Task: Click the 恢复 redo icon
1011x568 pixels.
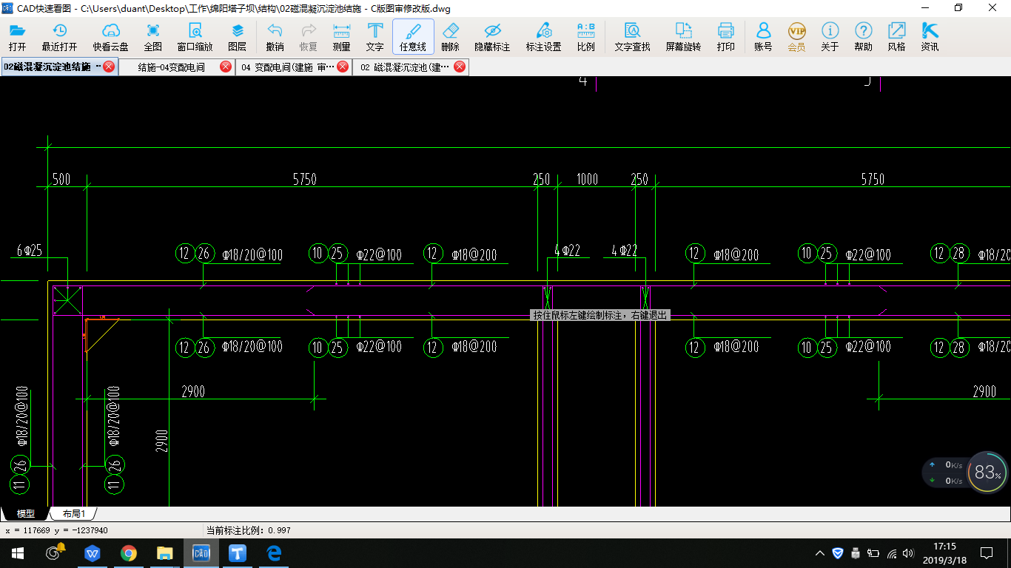Action: [309, 36]
